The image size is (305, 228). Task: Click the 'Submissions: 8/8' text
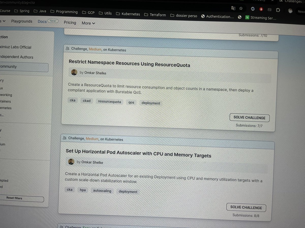pyautogui.click(x=246, y=216)
